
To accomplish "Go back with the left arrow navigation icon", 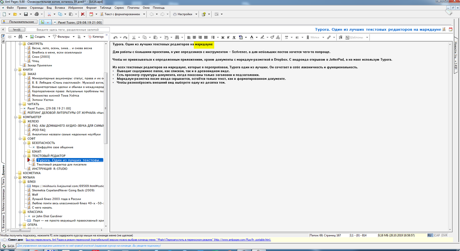I will tap(151, 14).
